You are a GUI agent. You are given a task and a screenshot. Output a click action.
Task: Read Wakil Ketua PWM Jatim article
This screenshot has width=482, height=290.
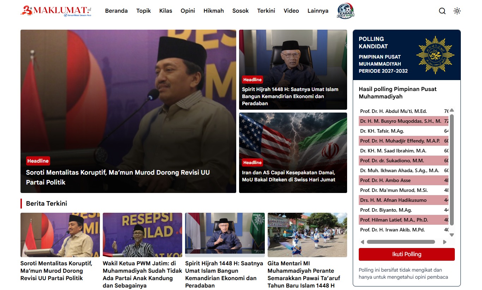point(142,274)
